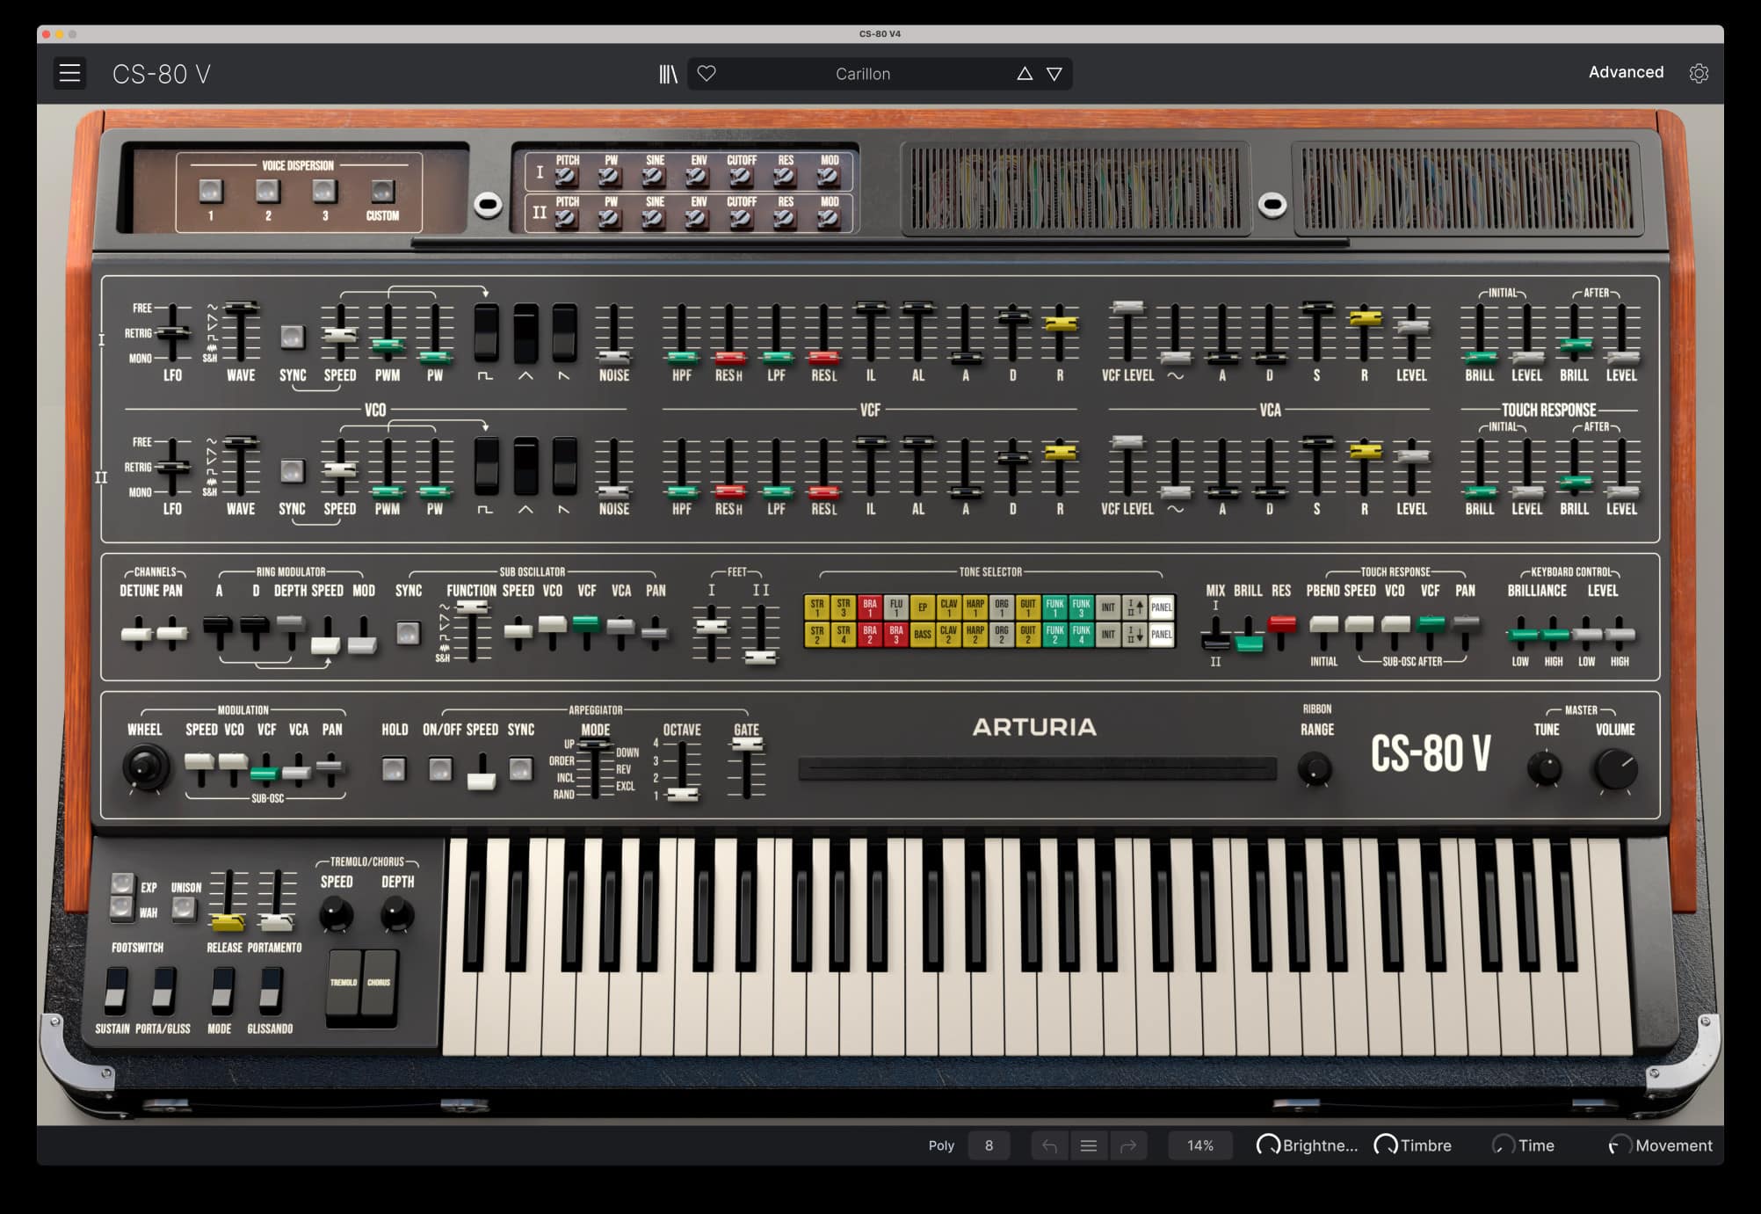Select Voice Dispersion button 2

click(x=268, y=191)
